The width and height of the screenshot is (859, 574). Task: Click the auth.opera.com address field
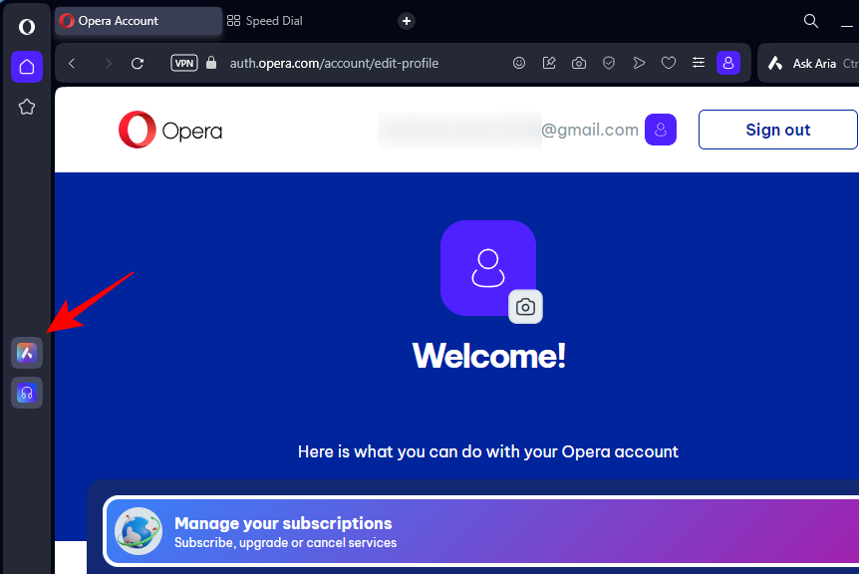[x=334, y=64]
